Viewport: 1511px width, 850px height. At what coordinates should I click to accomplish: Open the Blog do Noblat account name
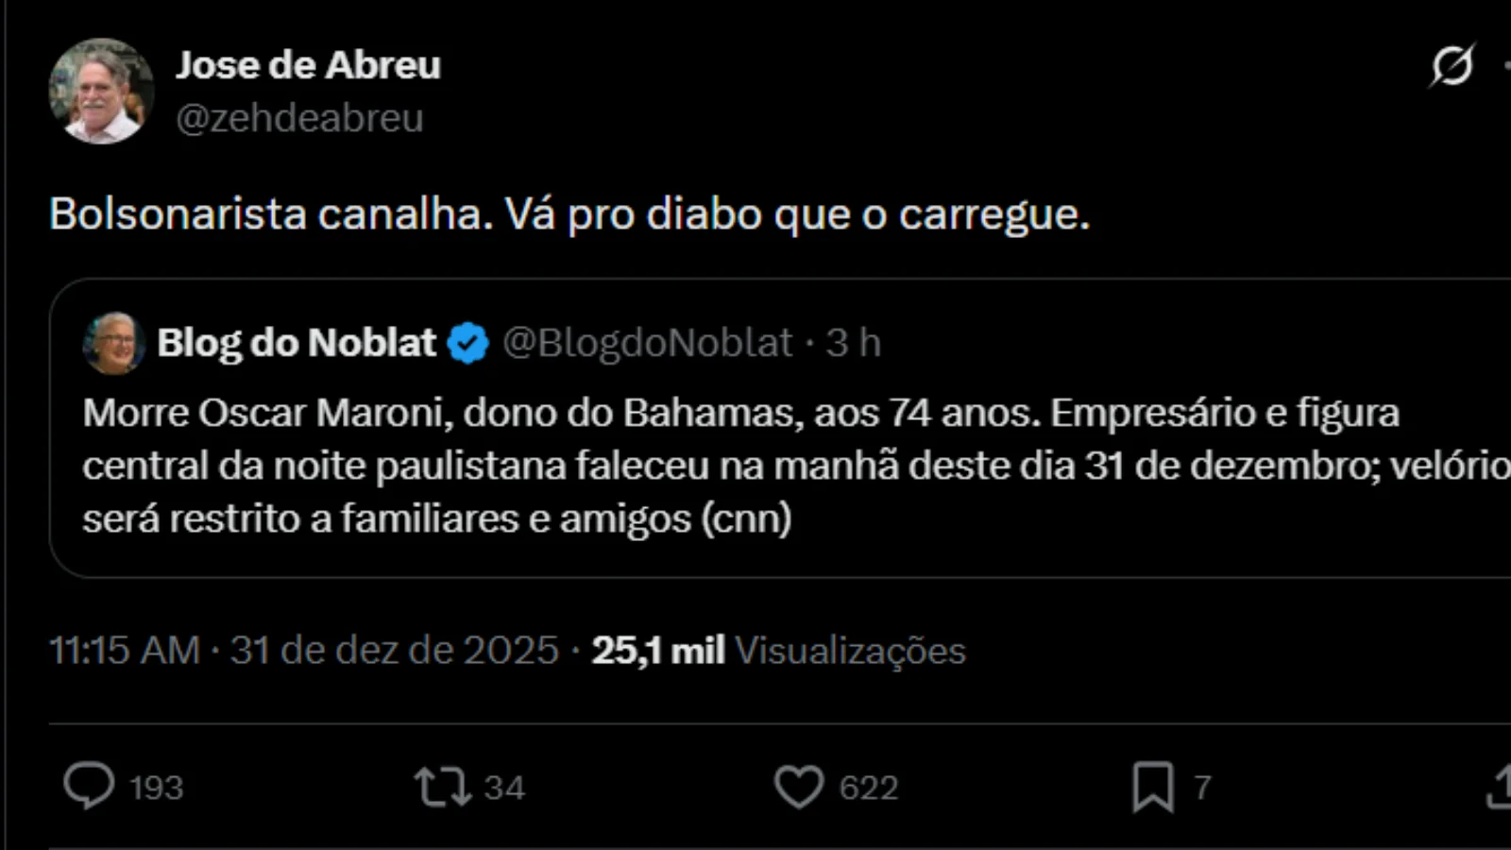pos(297,343)
